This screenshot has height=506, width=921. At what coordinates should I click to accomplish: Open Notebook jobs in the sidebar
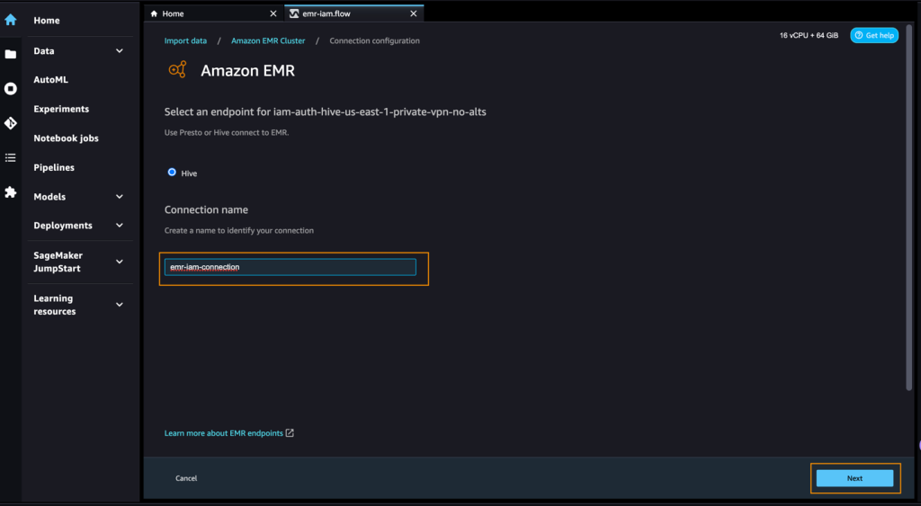(66, 138)
